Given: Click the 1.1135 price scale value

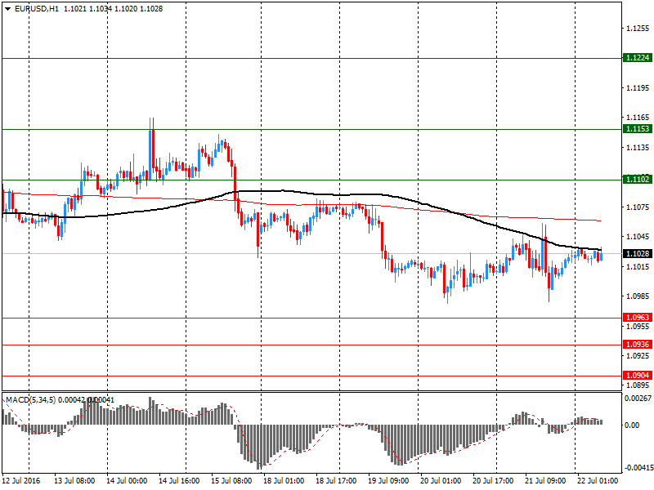Looking at the screenshot, I should 638,148.
